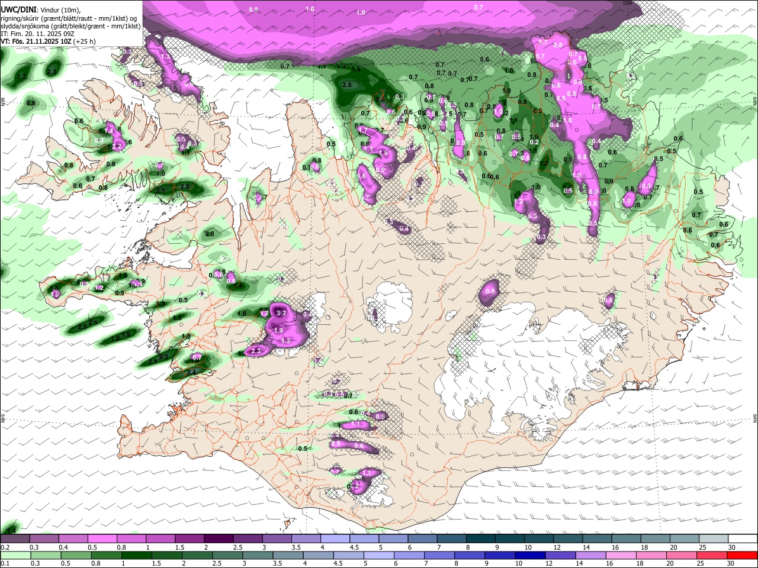This screenshot has width=758, height=568.
Task: Click the '(+25 h)' forecast offset text
Action: pos(85,41)
